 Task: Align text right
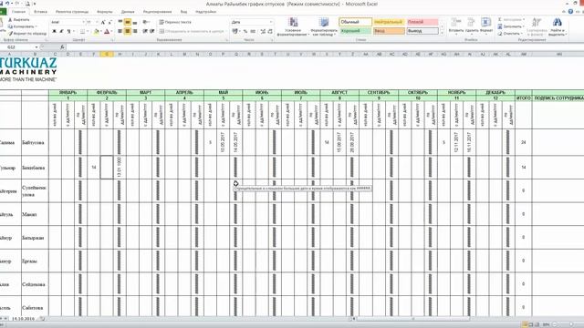pyautogui.click(x=135, y=31)
